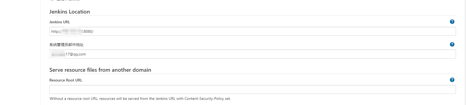
Task: Click the empty Resource Root URL input
Action: 253,90
